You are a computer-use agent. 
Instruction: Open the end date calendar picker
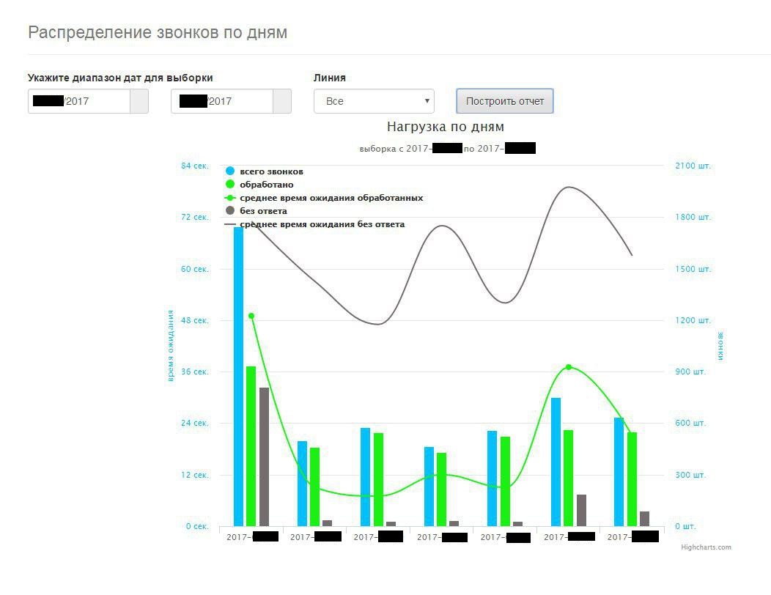point(282,101)
